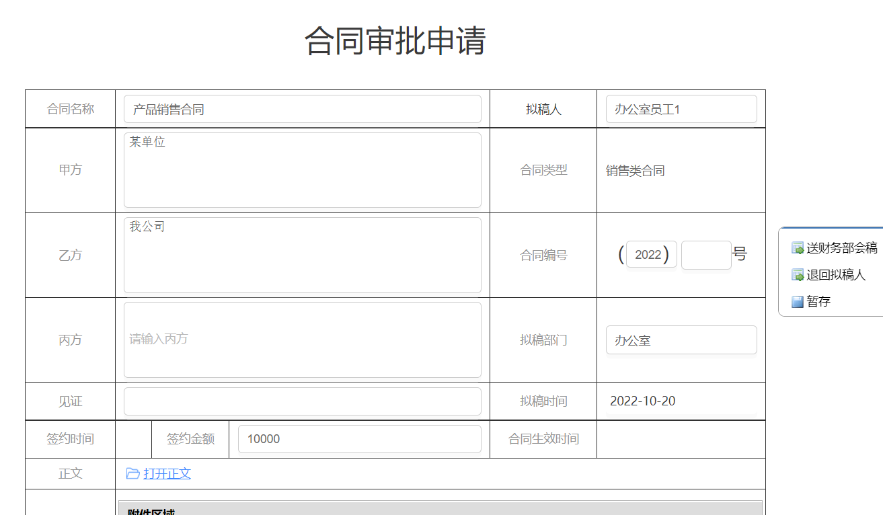Click the folder icon beside 打开正文
883x515 pixels.
tap(132, 473)
